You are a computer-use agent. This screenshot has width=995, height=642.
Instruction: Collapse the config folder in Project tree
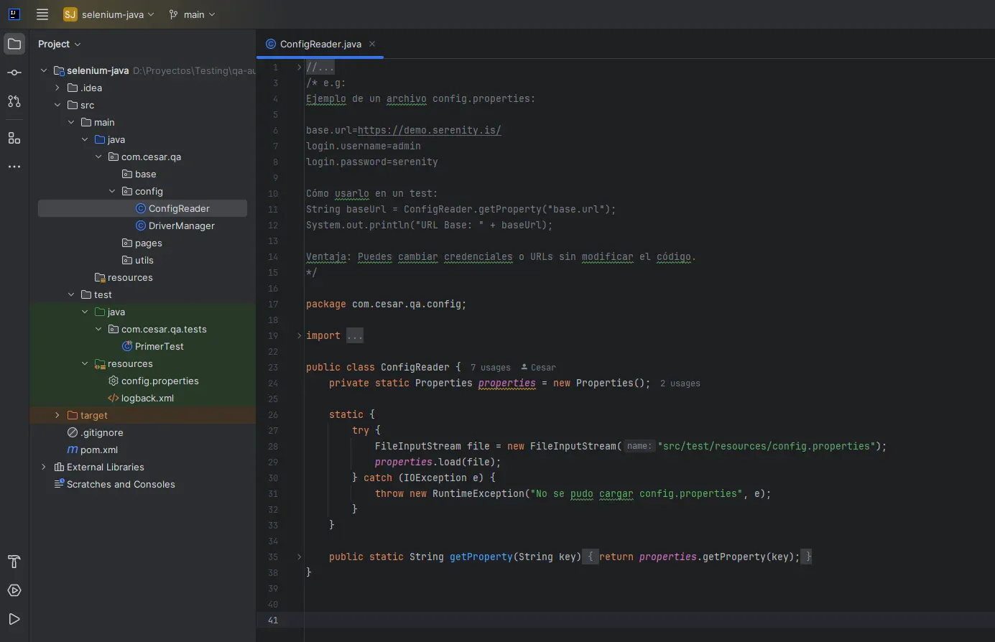click(x=111, y=191)
